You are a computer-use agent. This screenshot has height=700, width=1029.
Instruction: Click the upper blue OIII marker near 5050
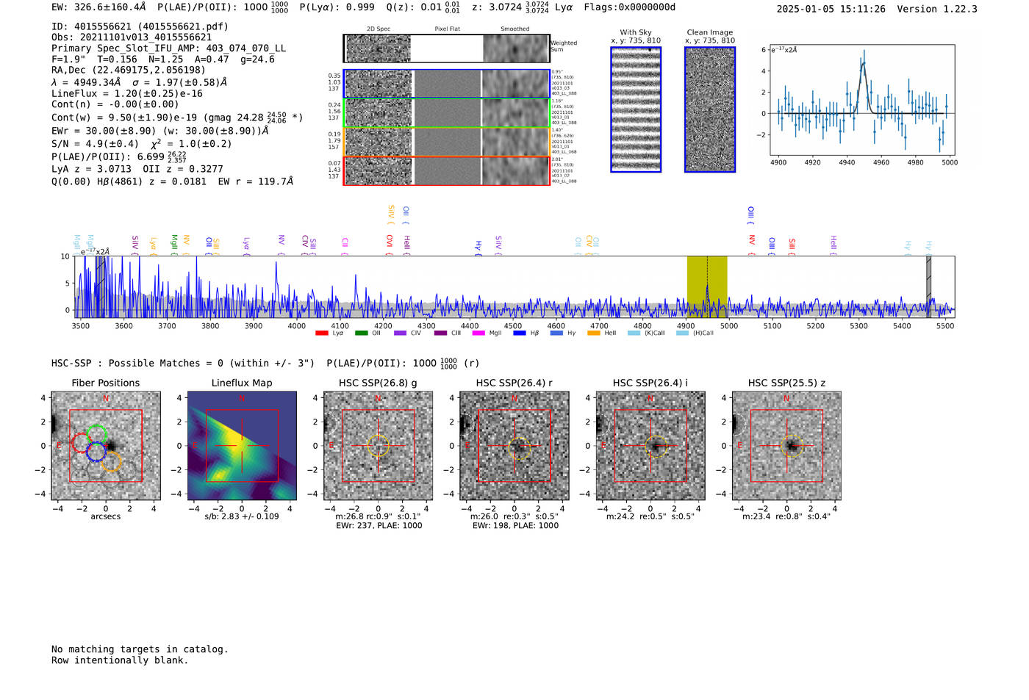pos(751,215)
